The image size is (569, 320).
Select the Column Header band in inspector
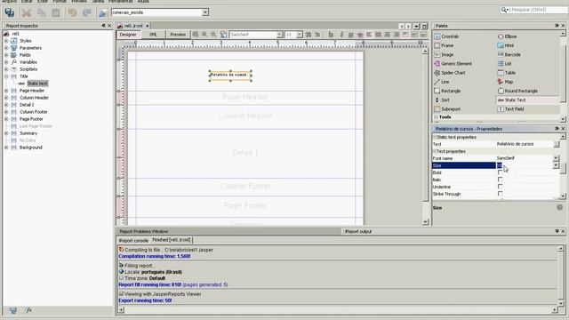click(34, 98)
